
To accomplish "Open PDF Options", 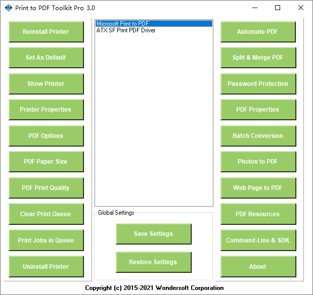I will 46,136.
